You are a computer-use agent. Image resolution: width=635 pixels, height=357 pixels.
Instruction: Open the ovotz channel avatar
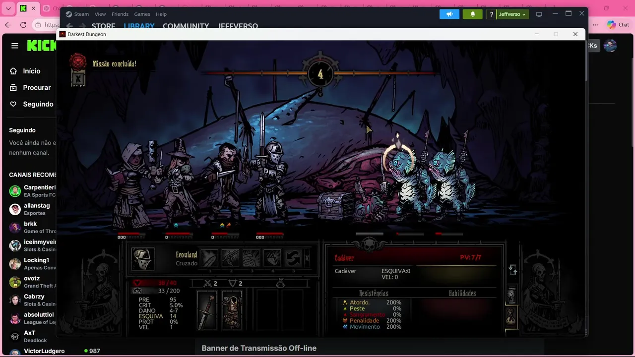(15, 282)
